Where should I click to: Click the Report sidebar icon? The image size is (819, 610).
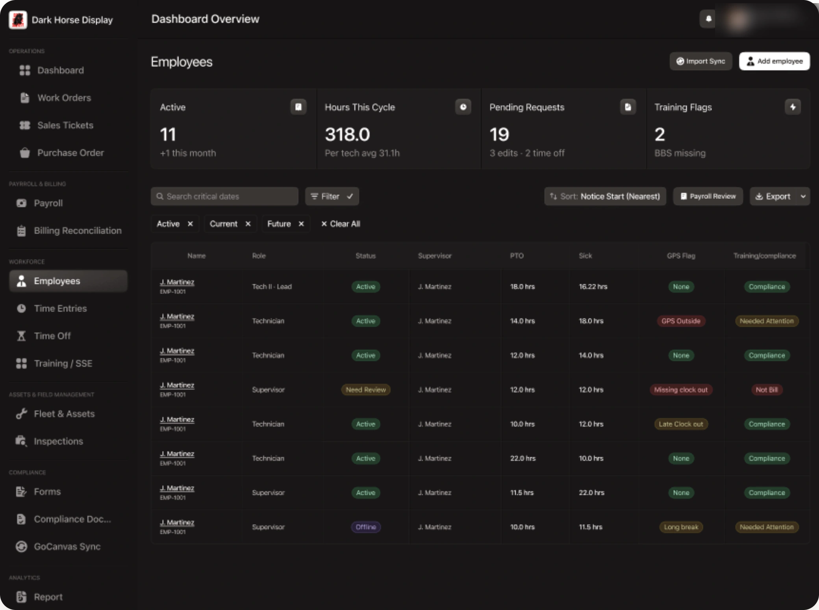(21, 597)
